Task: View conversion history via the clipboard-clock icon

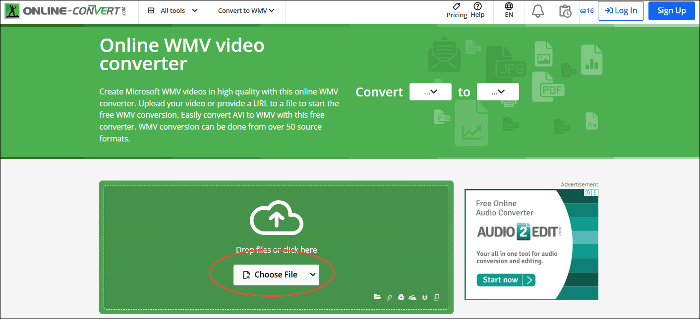Action: tap(565, 10)
